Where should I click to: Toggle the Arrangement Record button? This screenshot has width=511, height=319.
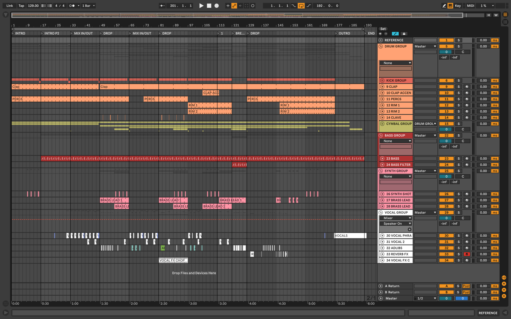(217, 6)
